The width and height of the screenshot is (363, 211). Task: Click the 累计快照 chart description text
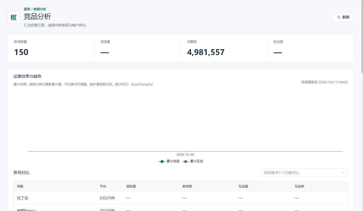[83, 84]
